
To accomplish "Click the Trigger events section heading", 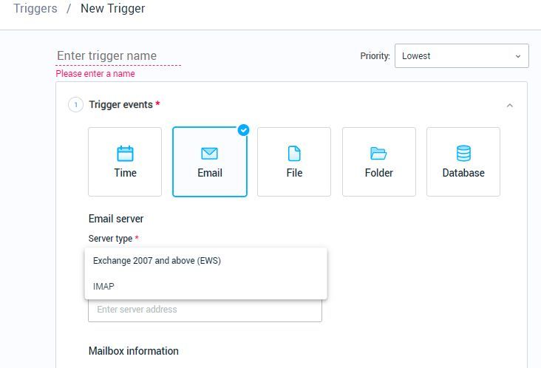I will (120, 105).
